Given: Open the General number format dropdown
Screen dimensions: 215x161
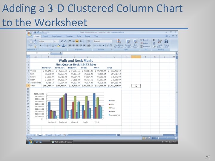Looking at the screenshot, I should [x=111, y=41].
